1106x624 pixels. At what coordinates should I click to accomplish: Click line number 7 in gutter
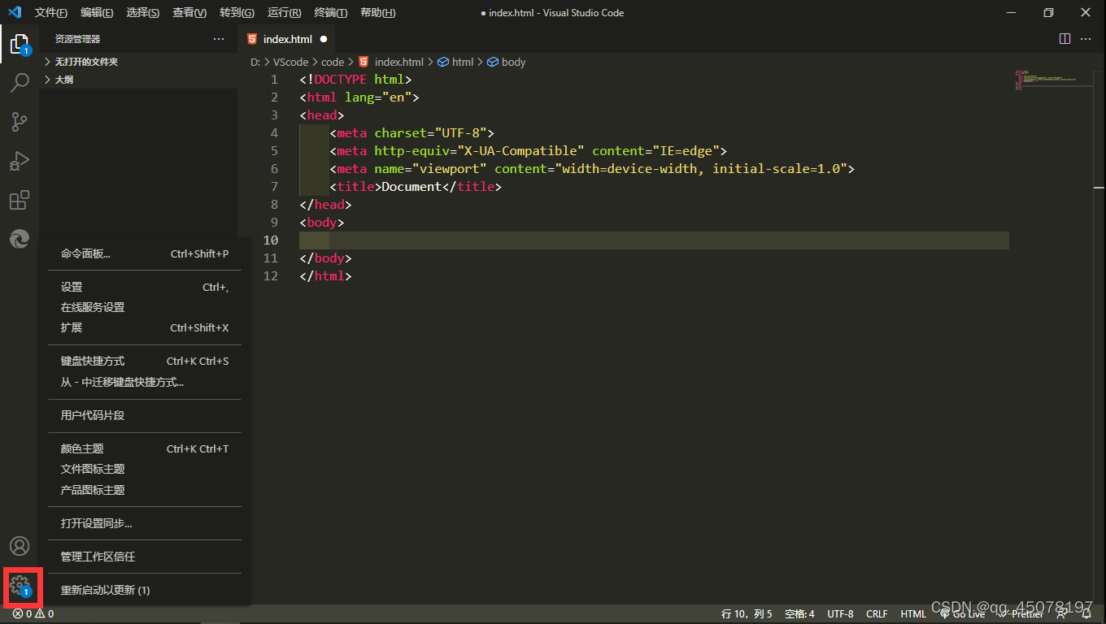(x=274, y=187)
